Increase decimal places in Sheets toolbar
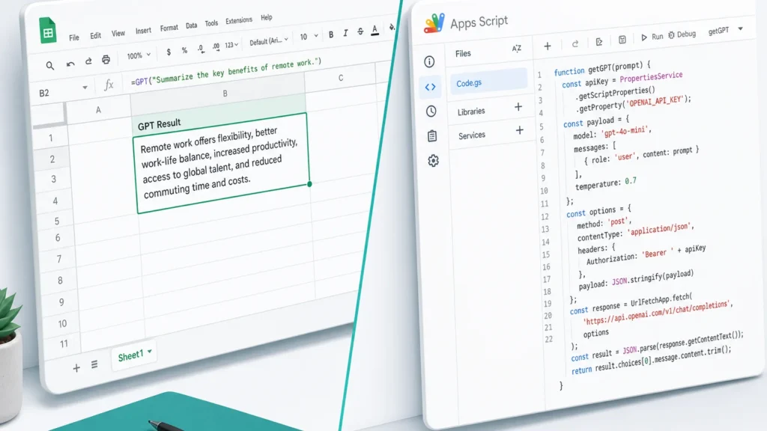Viewport: 767px width, 431px height. click(216, 47)
